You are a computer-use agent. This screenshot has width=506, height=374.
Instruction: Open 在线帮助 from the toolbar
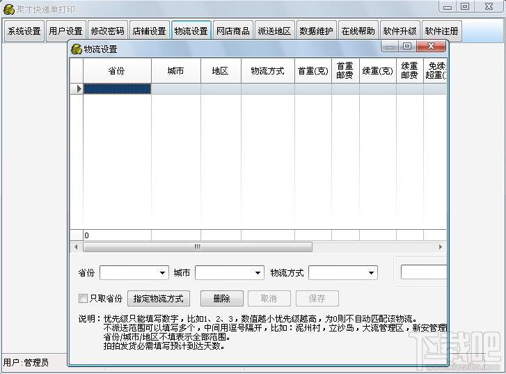358,31
